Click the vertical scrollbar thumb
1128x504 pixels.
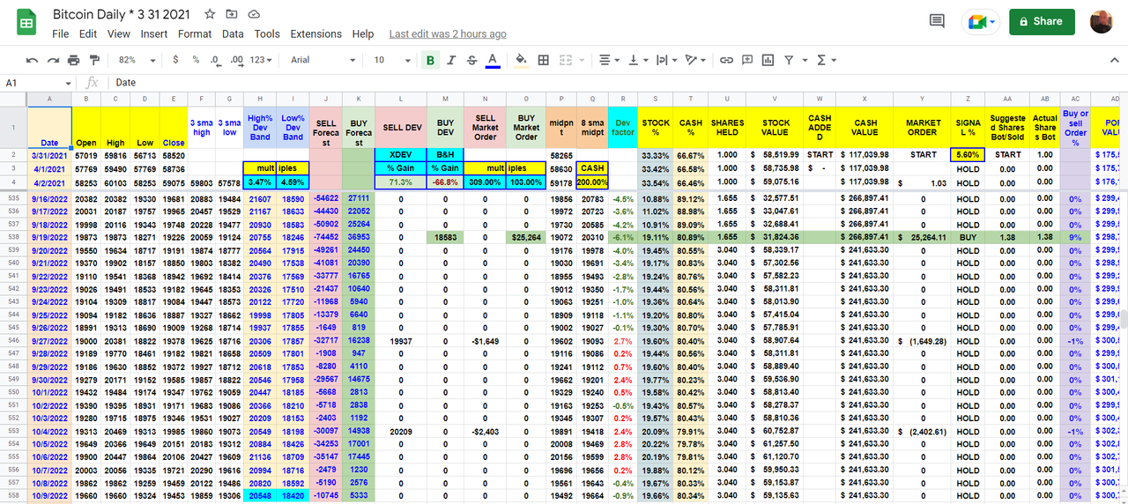[x=1123, y=318]
